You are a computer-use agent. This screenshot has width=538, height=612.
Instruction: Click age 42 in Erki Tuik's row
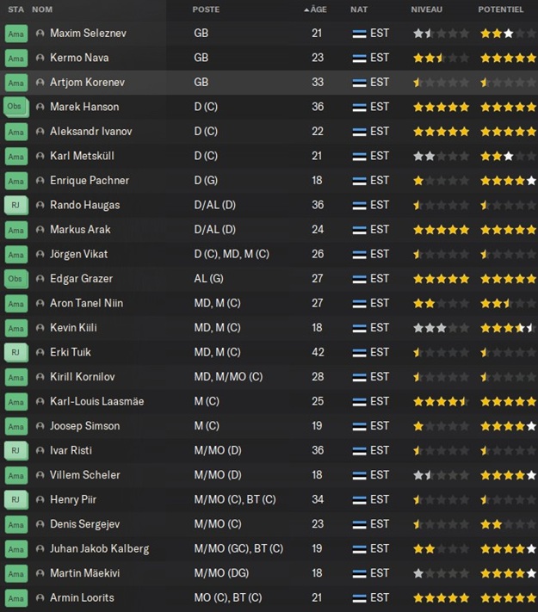pos(318,352)
